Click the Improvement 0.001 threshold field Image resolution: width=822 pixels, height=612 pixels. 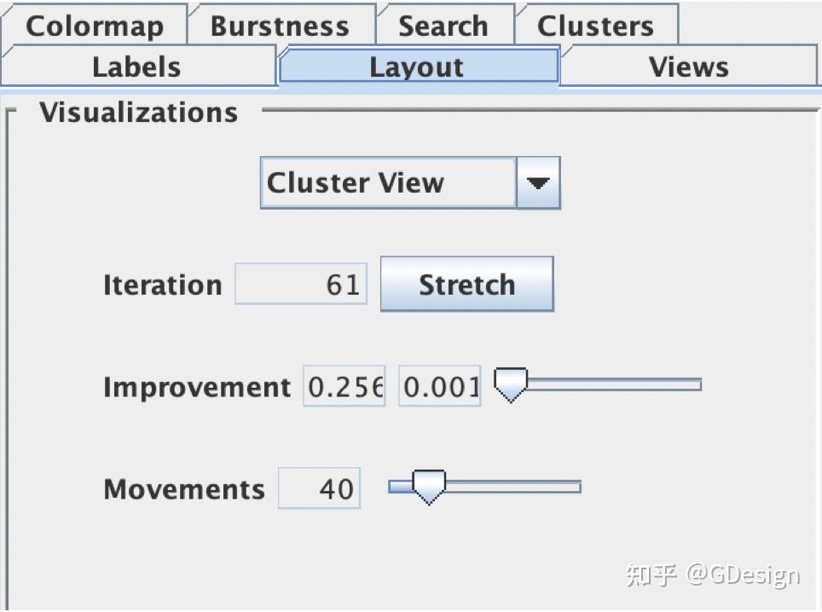(440, 387)
